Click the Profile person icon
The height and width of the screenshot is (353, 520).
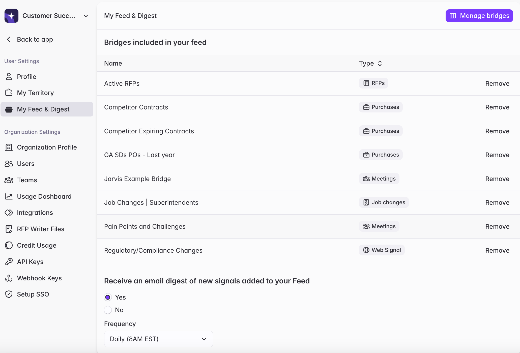[x=9, y=77]
